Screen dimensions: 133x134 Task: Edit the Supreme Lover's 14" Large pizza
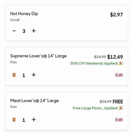(119, 75)
